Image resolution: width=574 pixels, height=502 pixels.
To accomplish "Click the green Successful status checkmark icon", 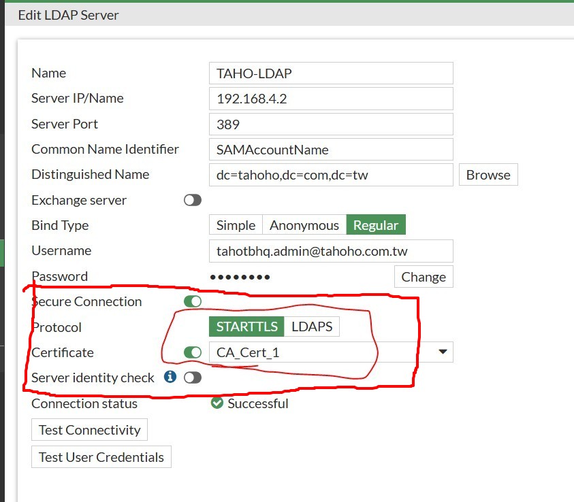I will (217, 403).
